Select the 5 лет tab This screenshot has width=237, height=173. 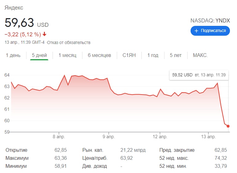click(176, 55)
